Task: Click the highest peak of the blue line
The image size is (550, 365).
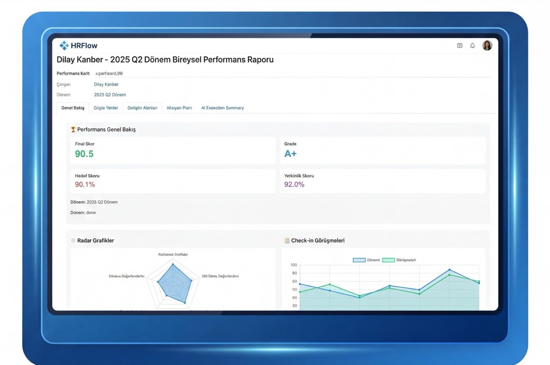Action: click(x=449, y=270)
